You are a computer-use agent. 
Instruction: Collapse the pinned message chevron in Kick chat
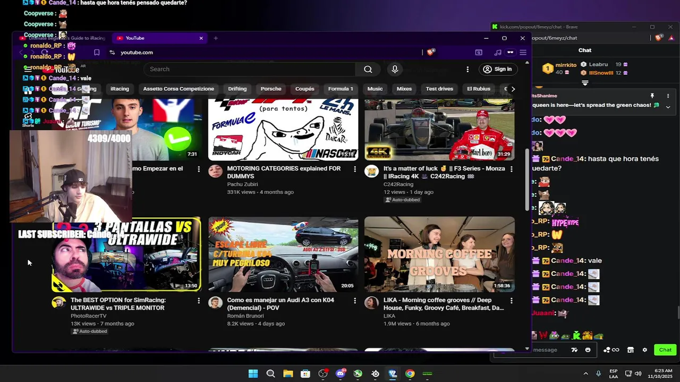click(668, 107)
